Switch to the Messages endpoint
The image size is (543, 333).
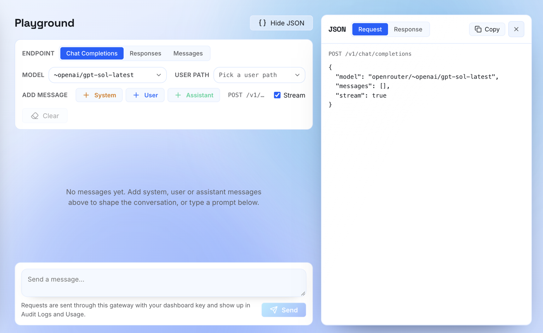188,53
